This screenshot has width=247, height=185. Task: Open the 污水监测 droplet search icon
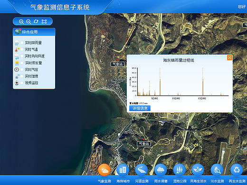click(x=217, y=170)
